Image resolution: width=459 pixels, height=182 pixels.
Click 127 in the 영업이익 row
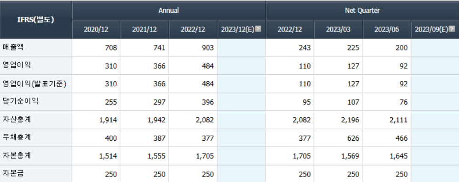pos(353,66)
